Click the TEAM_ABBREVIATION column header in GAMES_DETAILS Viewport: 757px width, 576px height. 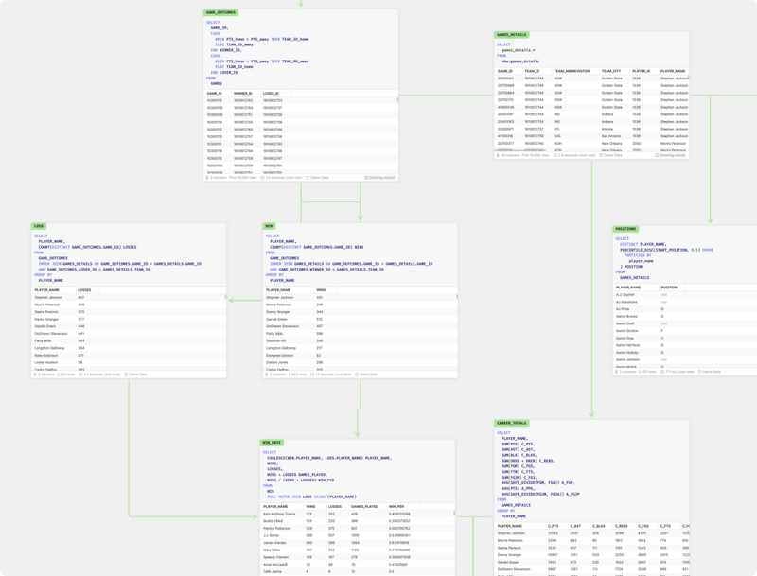coord(572,71)
